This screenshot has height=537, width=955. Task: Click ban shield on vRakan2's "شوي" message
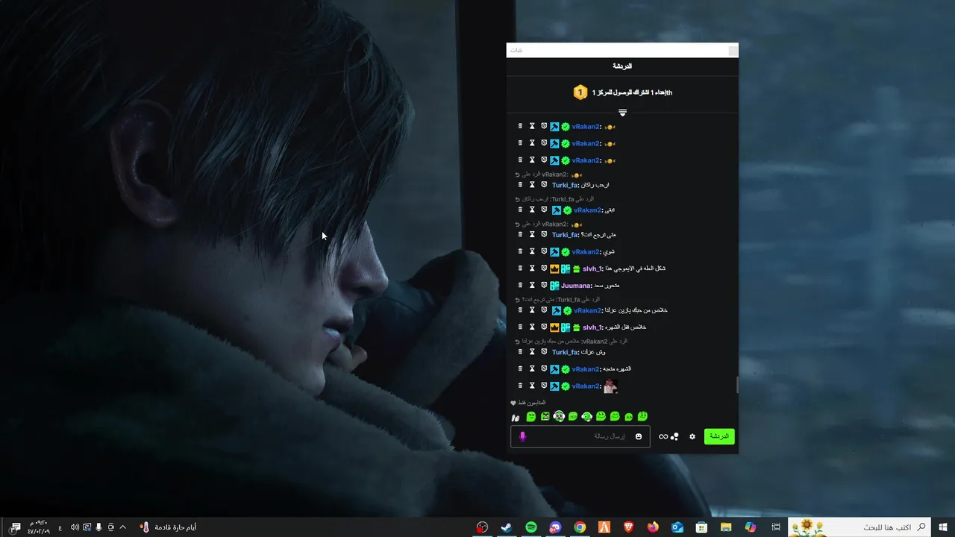(544, 251)
